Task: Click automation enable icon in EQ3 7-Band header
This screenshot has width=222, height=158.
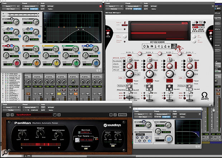Action: (x=43, y=6)
